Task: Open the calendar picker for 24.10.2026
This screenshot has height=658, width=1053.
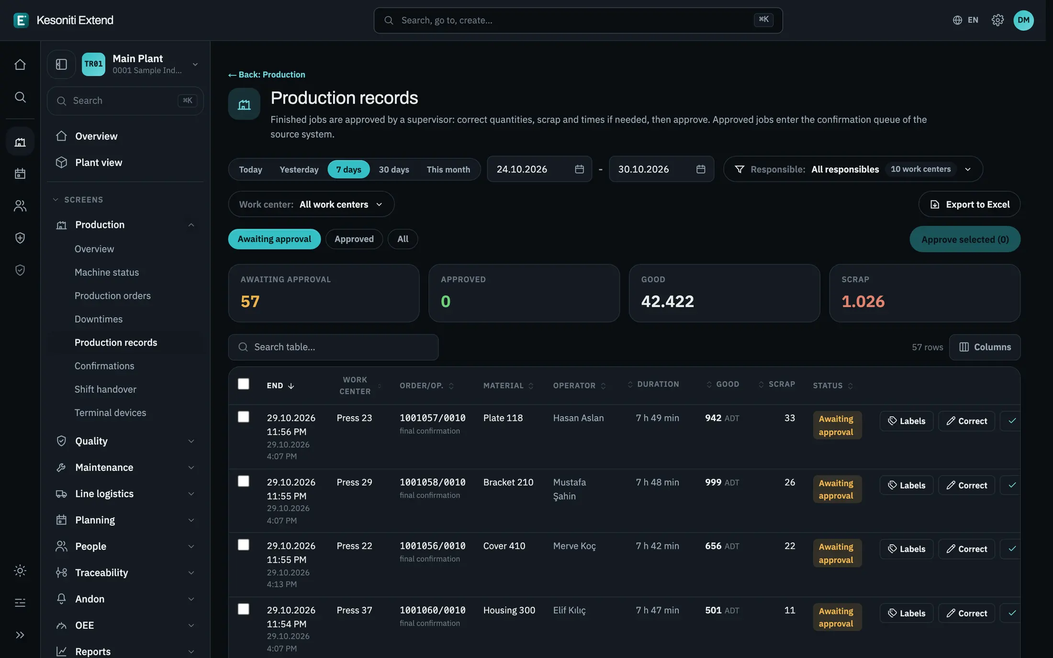Action: point(579,169)
